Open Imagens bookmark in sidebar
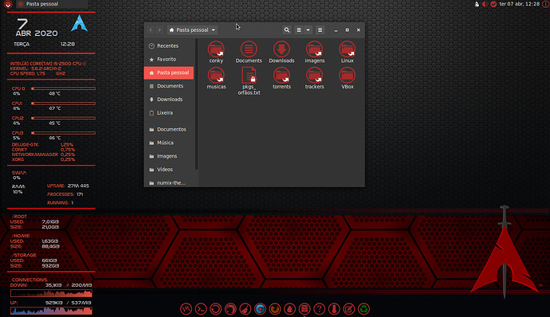550x317 pixels. click(169, 156)
